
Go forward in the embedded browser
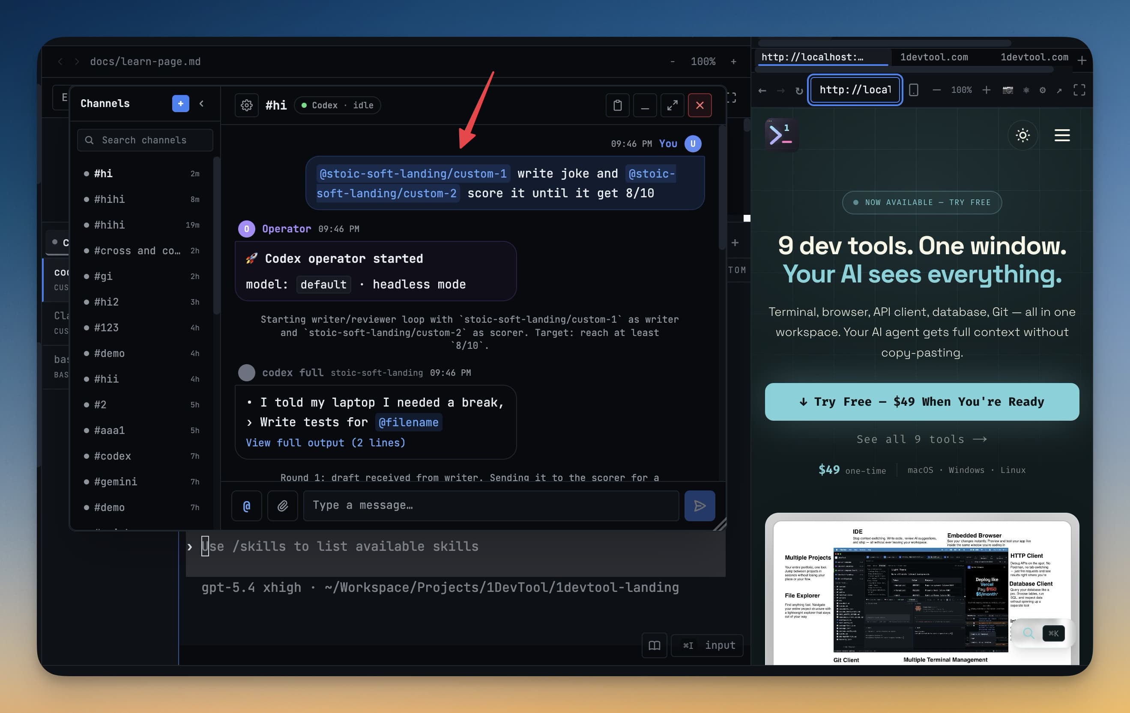pyautogui.click(x=781, y=90)
